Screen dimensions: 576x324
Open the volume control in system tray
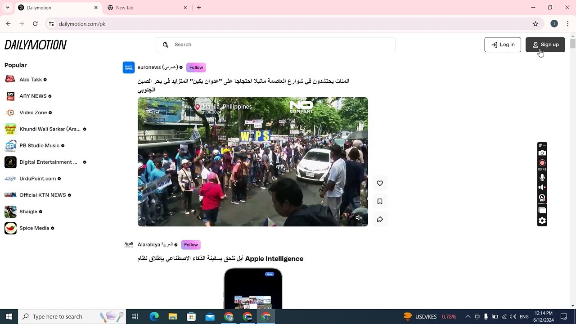[513, 316]
